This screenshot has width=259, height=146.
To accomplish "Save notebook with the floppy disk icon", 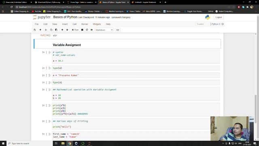I will [34, 30].
